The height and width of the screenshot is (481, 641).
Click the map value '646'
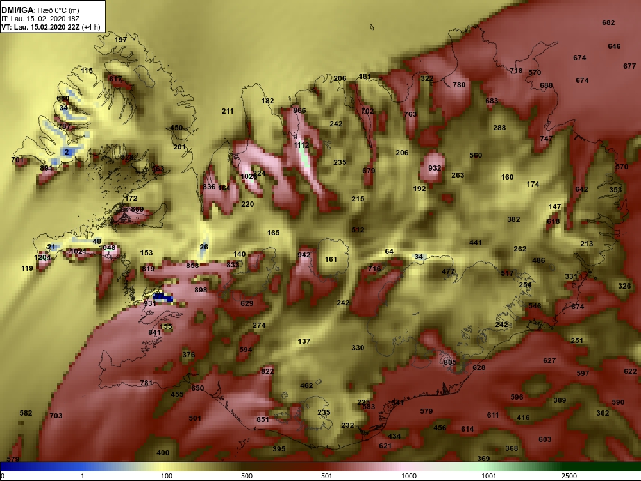614,46
